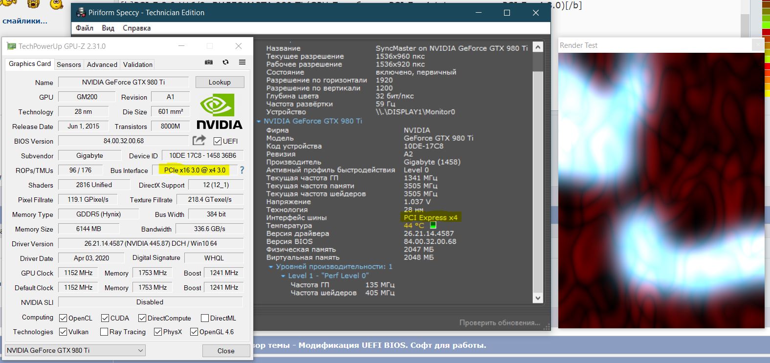This screenshot has height=363, width=770.
Task: Switch to the Advanced tab
Action: click(x=102, y=64)
